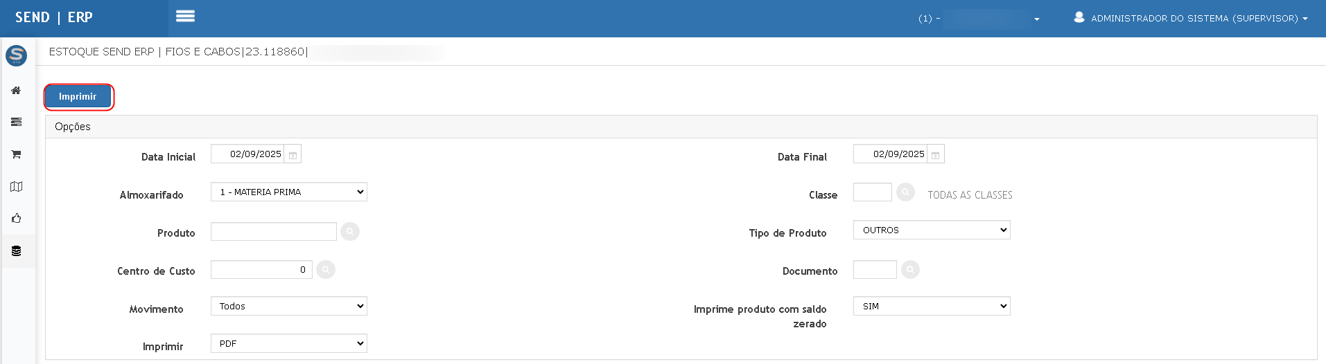Screen dimensions: 1326x364
Task: Click the Centro de Custo search icon
Action: 326,270
